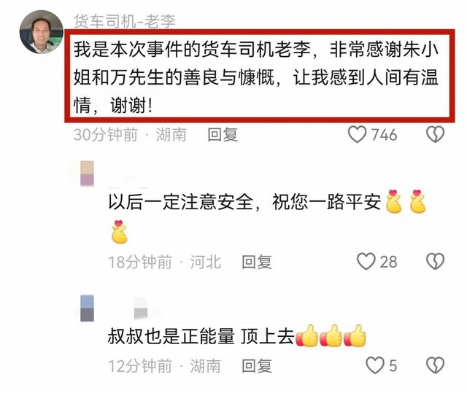Like the 叔叔也是正能量 comment
Screen dimensions: 467x393
click(x=375, y=365)
